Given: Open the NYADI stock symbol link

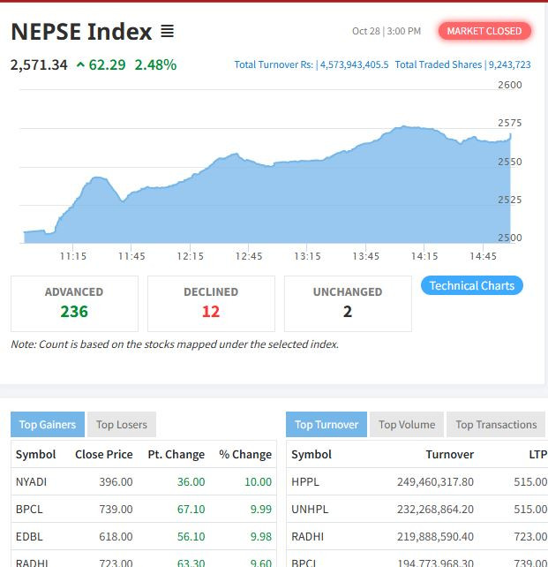Looking at the screenshot, I should 31,481.
